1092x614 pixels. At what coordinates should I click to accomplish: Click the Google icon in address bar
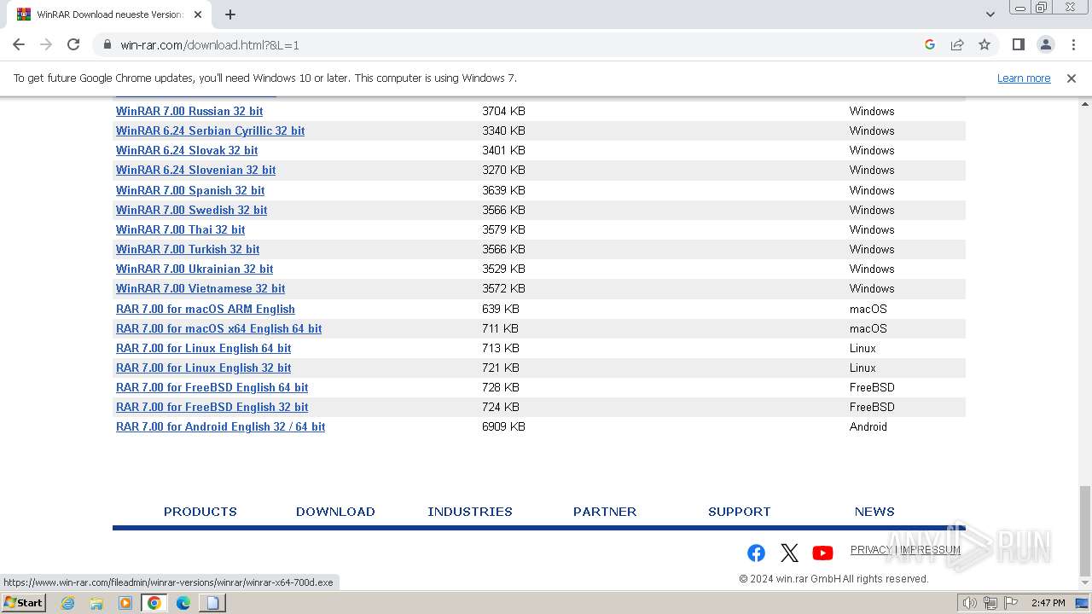click(930, 44)
